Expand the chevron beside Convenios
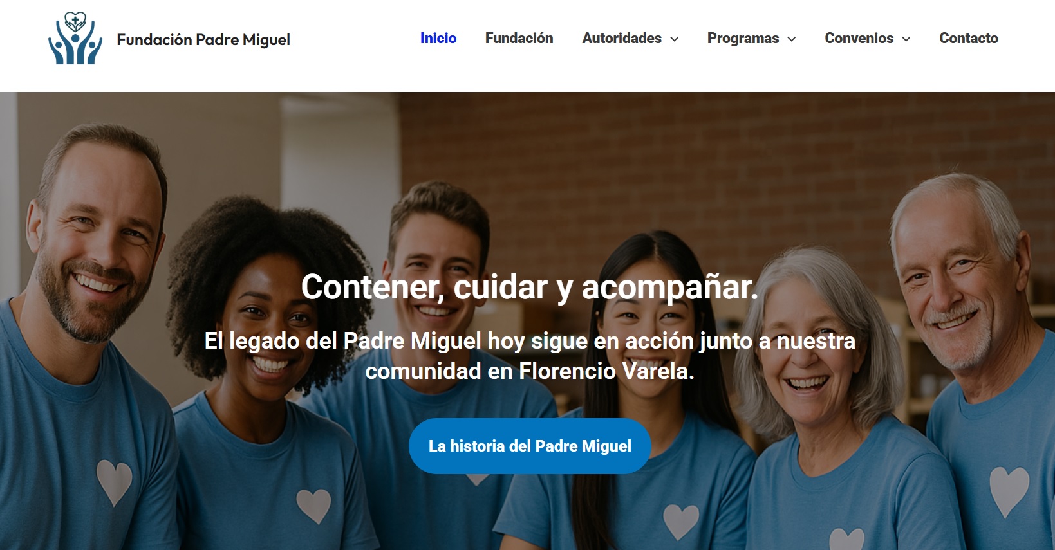Image resolution: width=1055 pixels, height=550 pixels. [906, 39]
